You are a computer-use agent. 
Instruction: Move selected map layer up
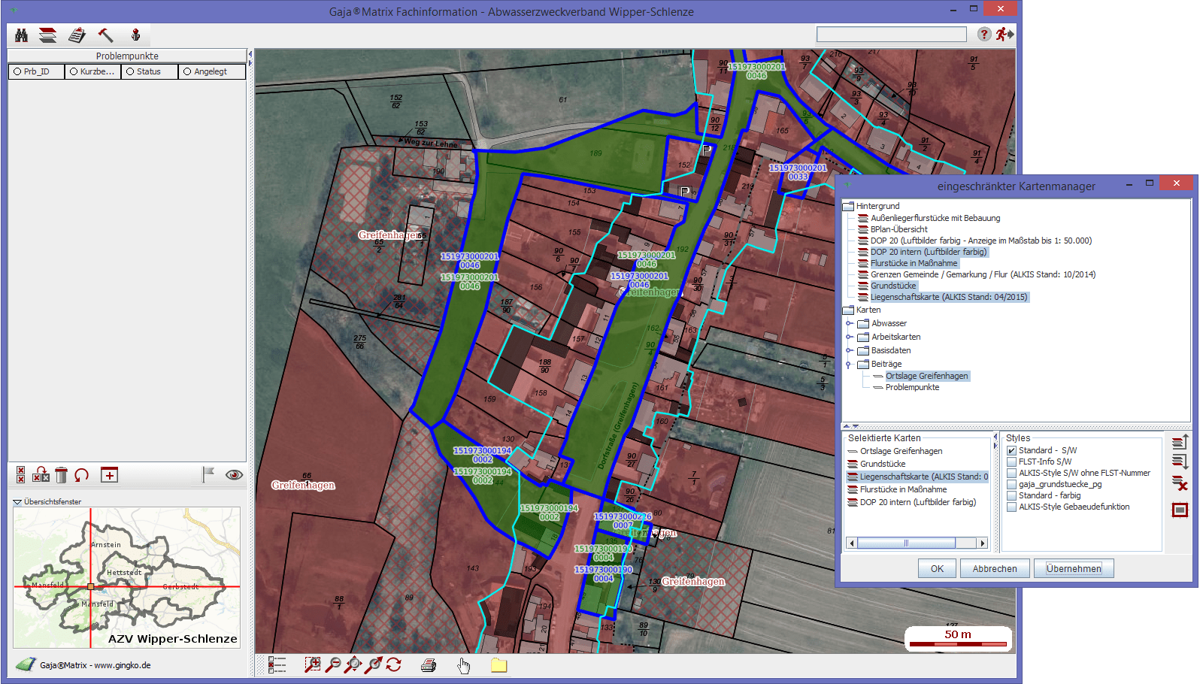click(1180, 442)
